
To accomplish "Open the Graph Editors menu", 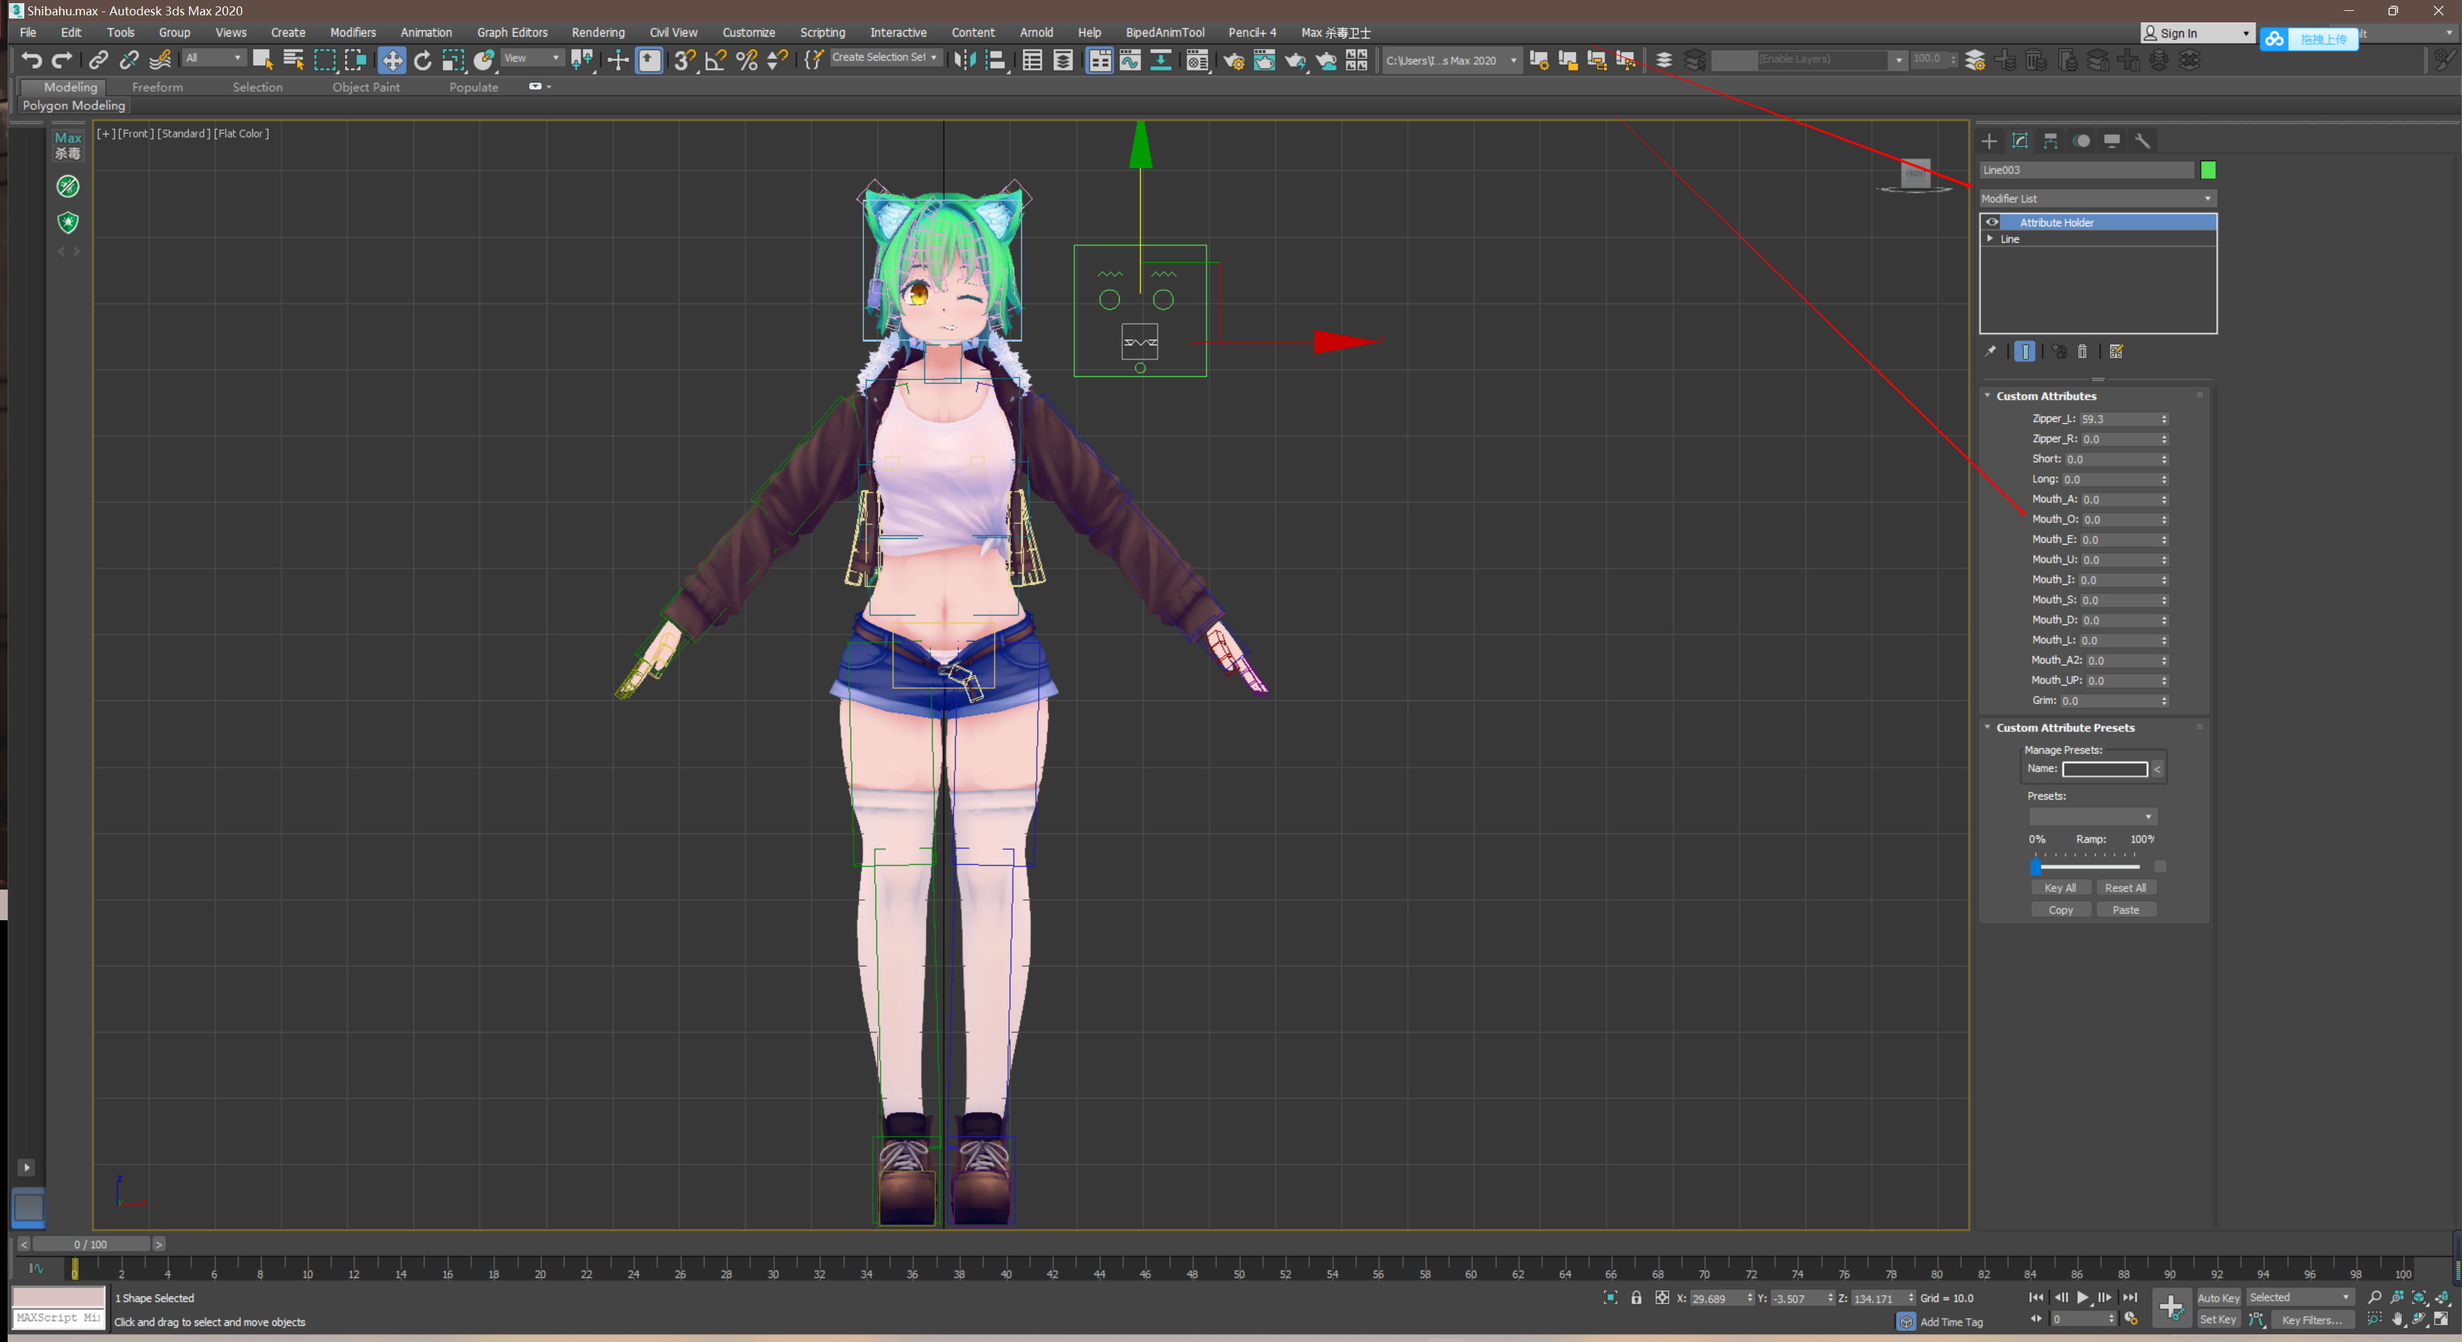I will pyautogui.click(x=513, y=33).
